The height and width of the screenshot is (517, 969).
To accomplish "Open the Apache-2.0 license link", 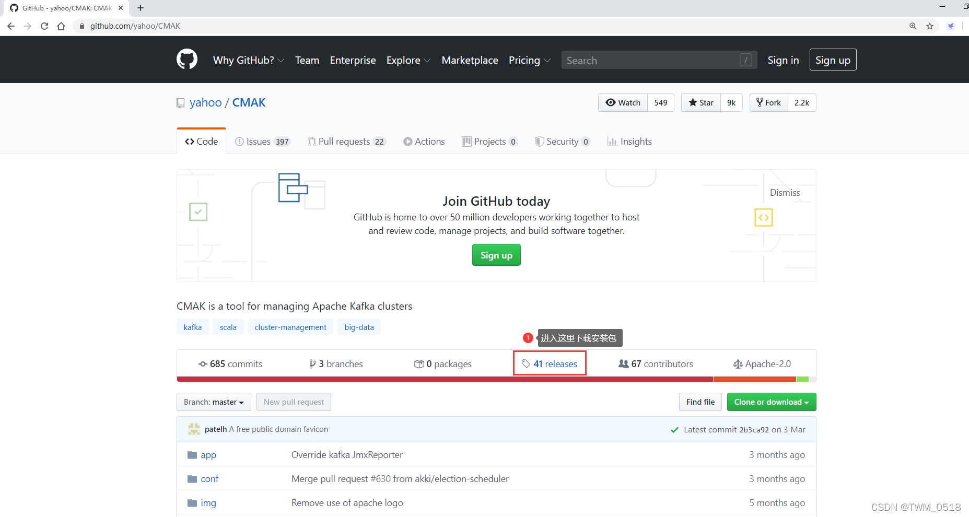I will 762,364.
